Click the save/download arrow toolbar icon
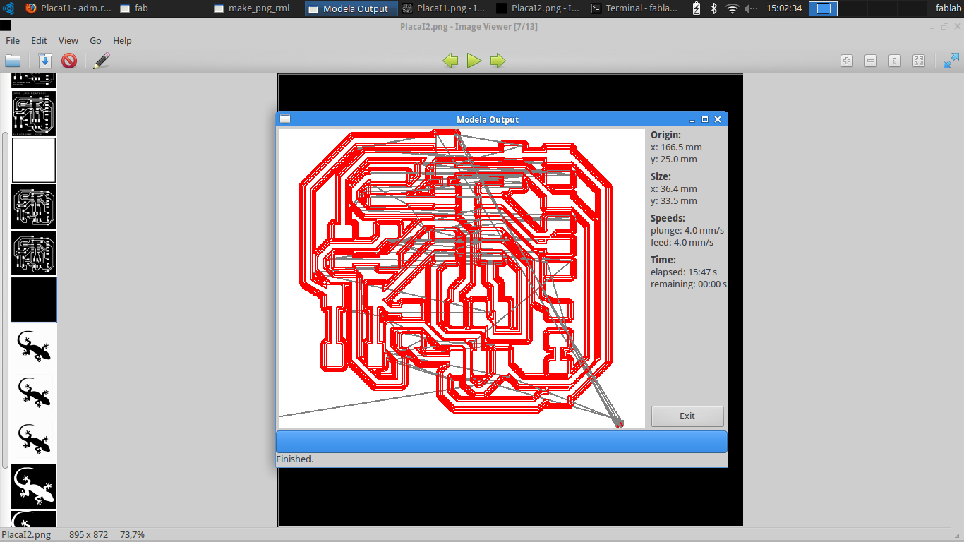This screenshot has height=542, width=964. 44,61
